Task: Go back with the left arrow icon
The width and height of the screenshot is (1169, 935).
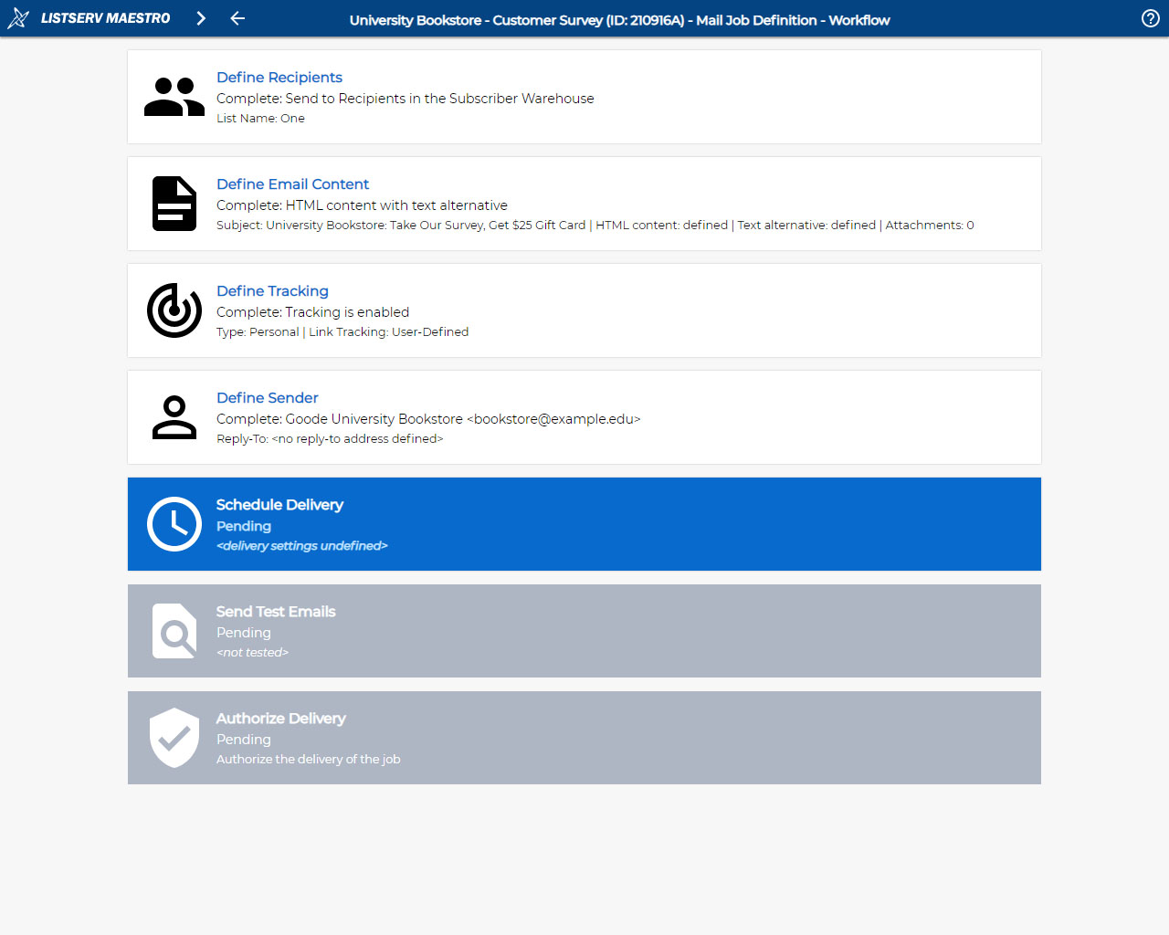Action: point(237,18)
